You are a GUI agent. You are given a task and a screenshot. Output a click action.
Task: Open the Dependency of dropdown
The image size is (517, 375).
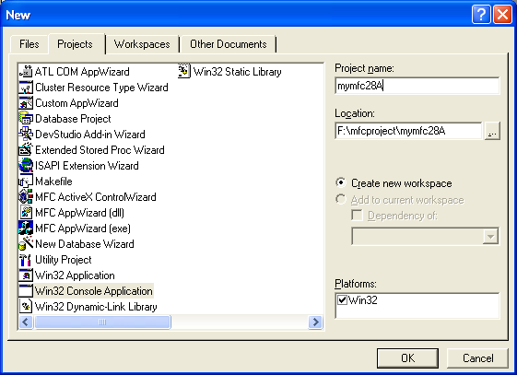490,236
